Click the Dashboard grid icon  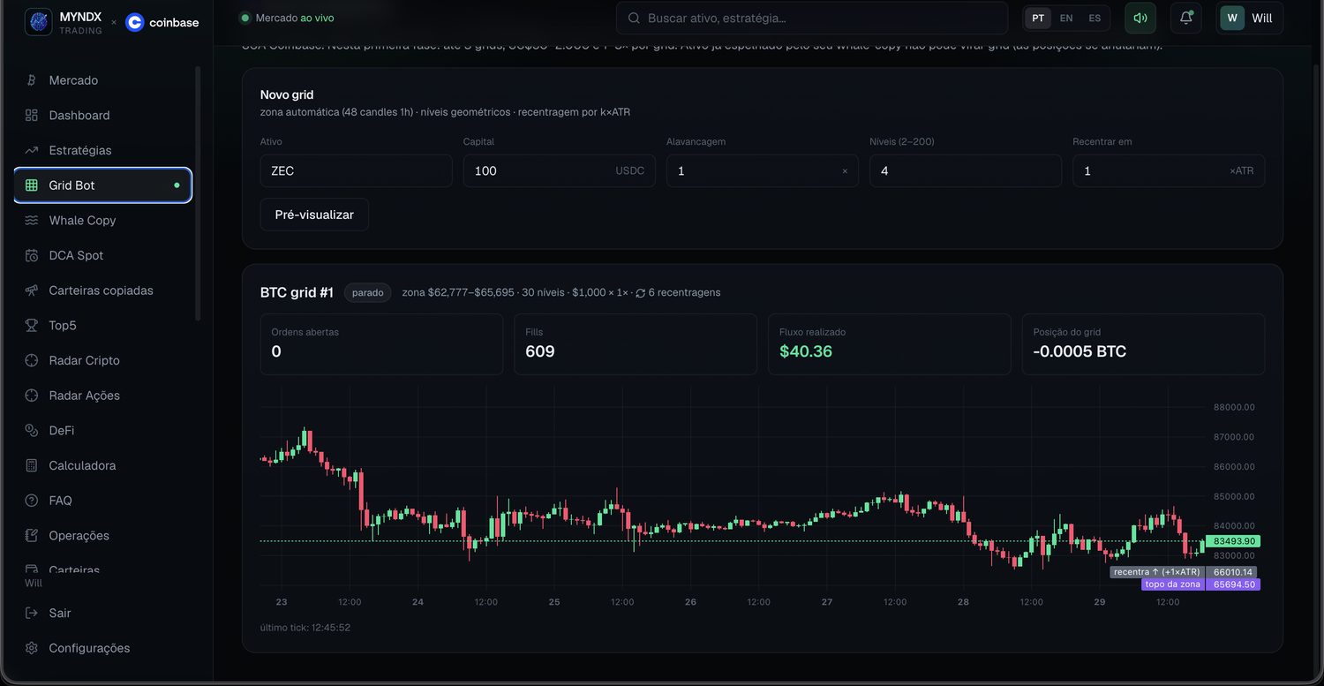pos(32,116)
